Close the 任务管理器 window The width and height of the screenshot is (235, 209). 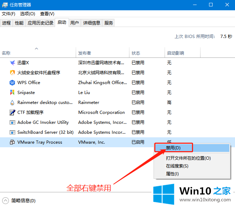pyautogui.click(x=227, y=5)
